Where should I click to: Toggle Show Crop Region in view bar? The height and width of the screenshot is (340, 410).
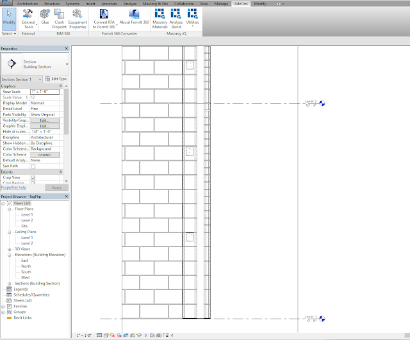(133, 335)
